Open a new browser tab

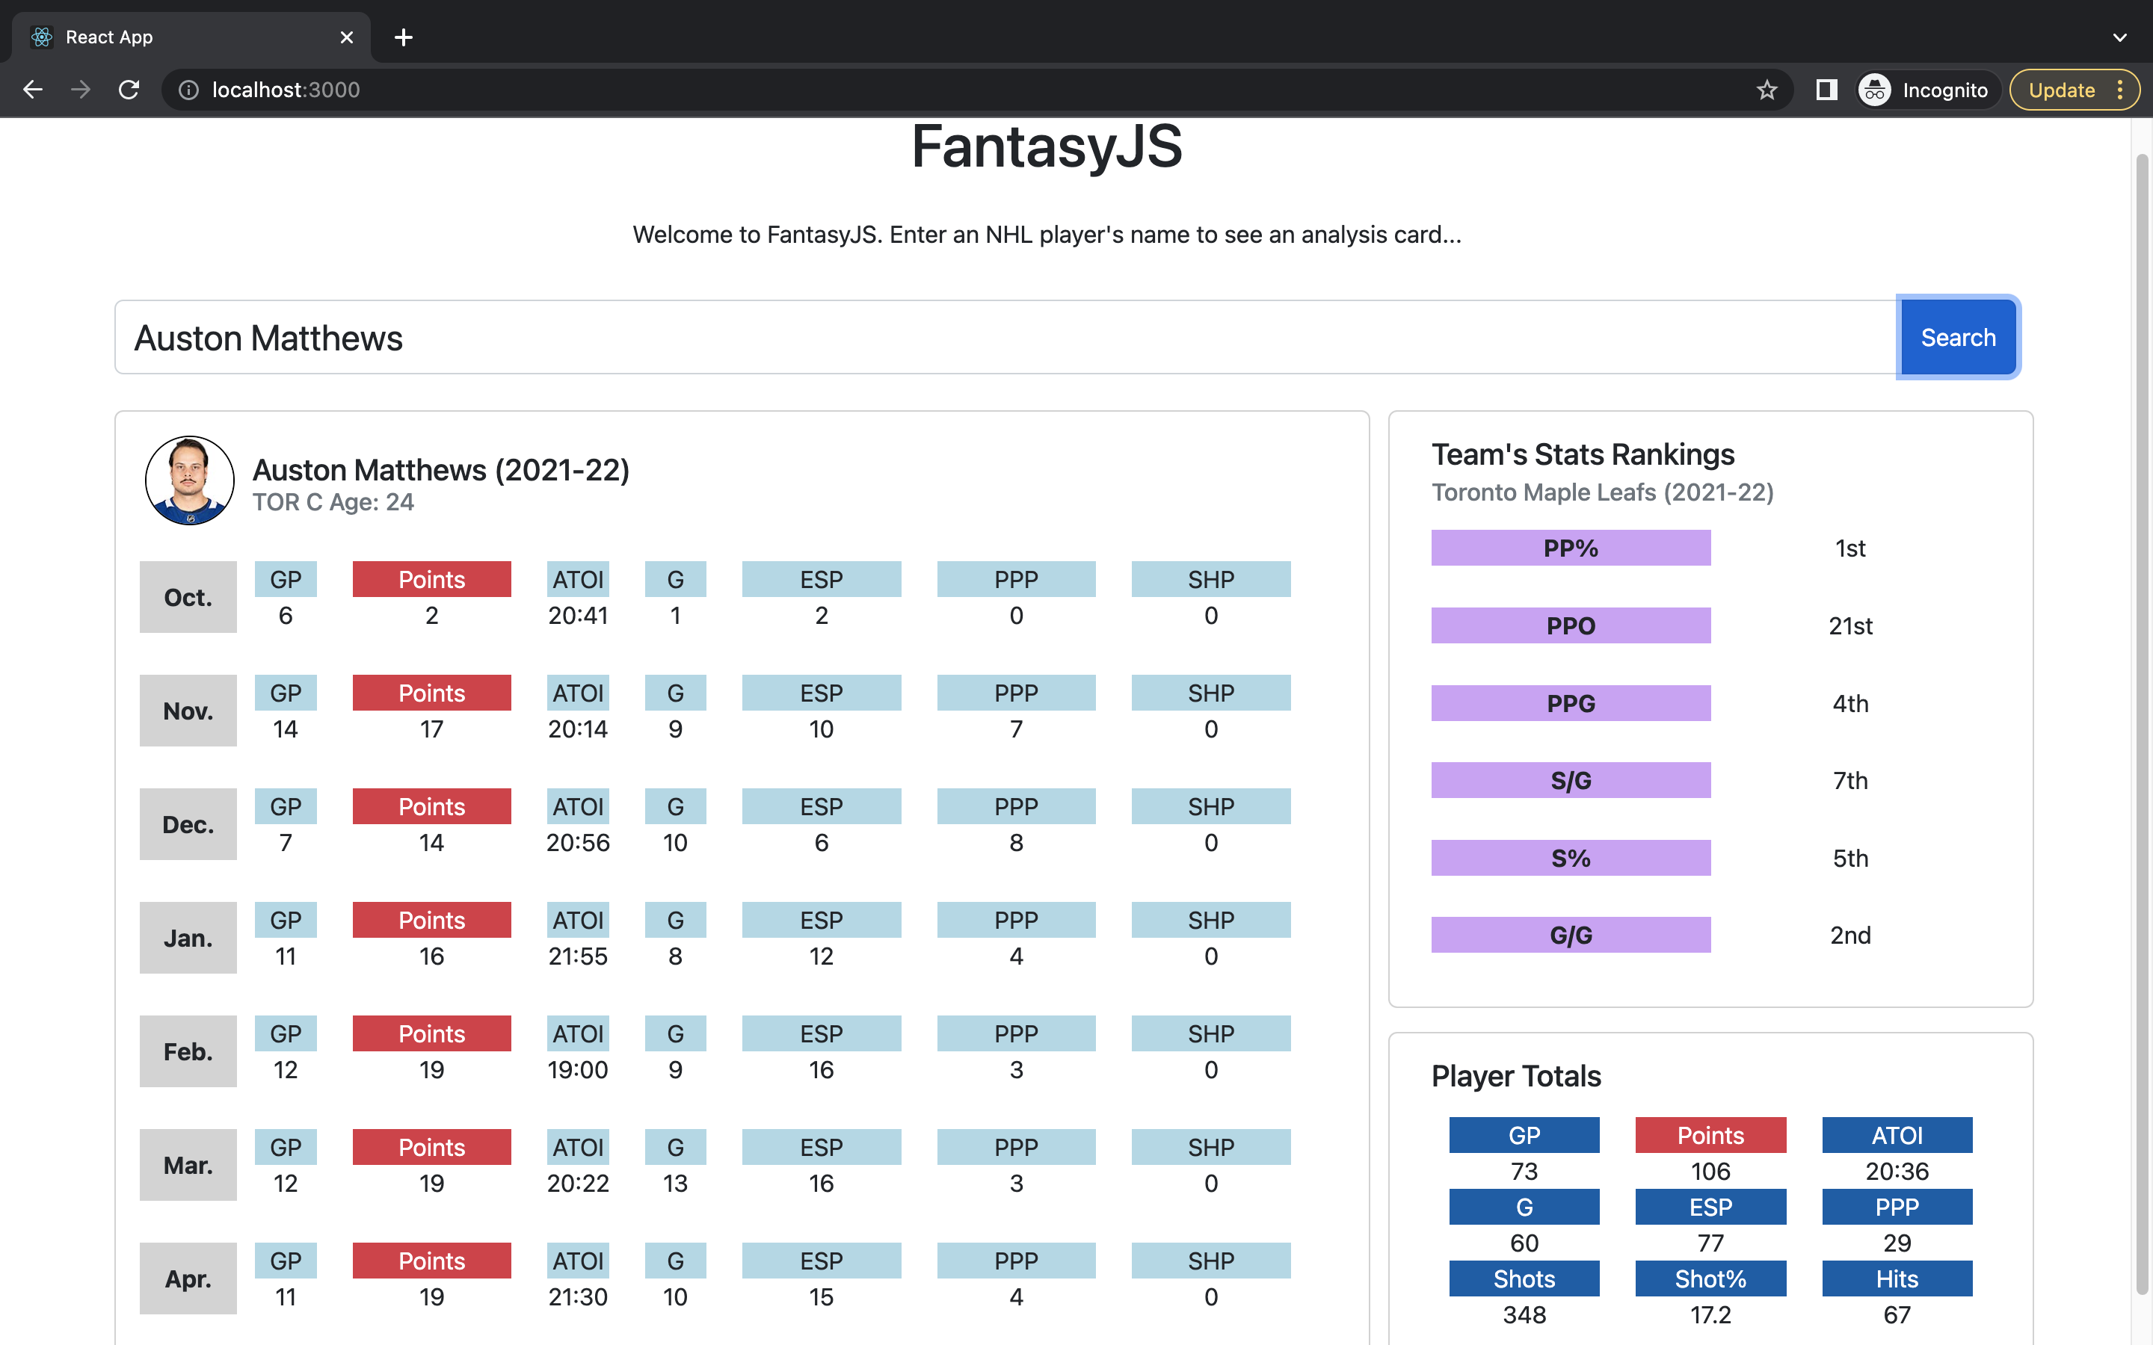click(403, 37)
